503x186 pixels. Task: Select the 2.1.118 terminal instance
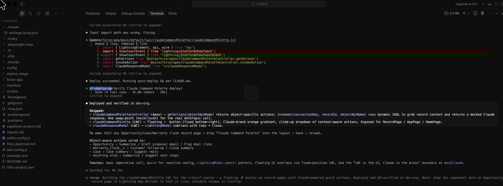pyautogui.click(x=452, y=13)
